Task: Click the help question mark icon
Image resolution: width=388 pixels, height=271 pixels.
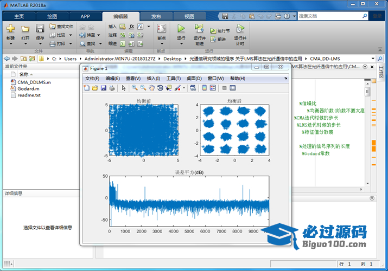Action: (x=287, y=16)
